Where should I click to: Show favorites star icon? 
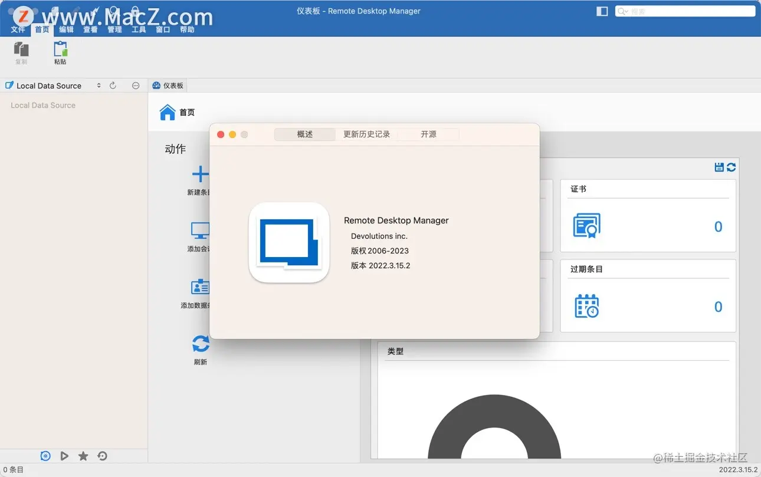coord(83,456)
